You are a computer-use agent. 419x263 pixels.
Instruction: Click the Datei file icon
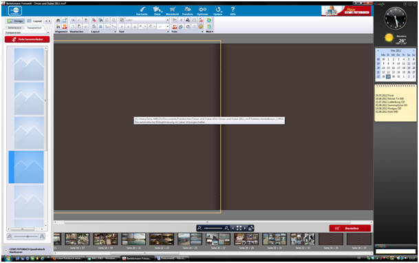(158, 11)
